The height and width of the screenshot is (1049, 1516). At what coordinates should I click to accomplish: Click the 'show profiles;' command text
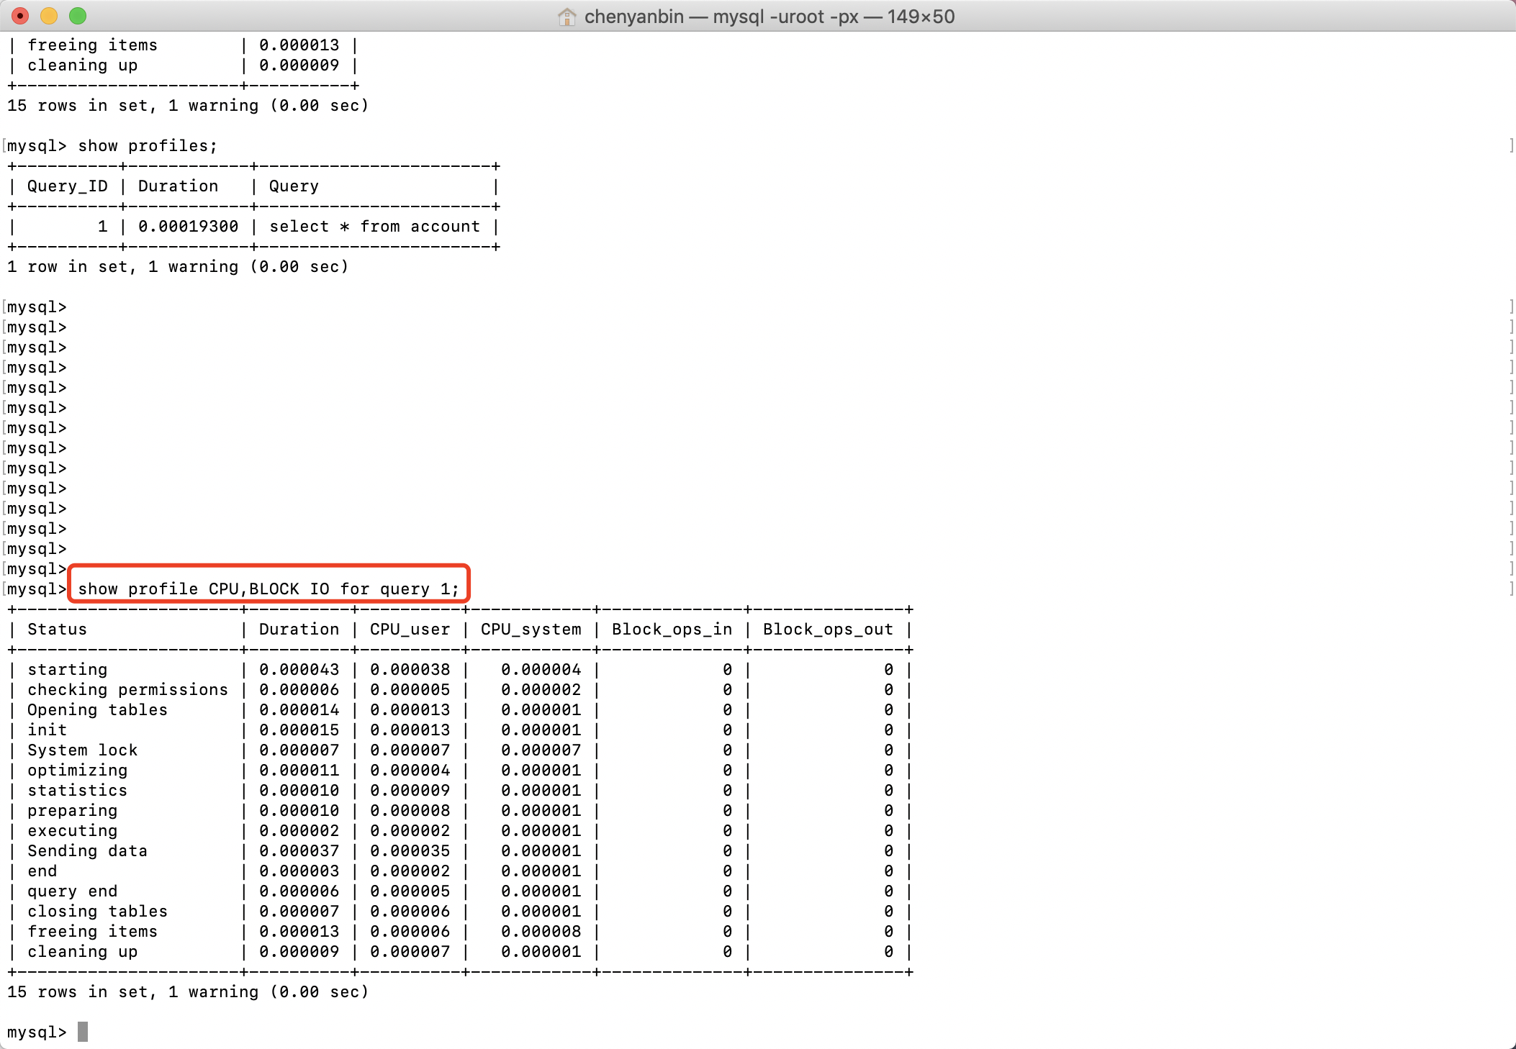(148, 146)
